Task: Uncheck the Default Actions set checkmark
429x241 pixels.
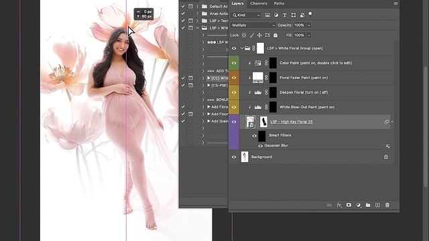Action: (183, 6)
